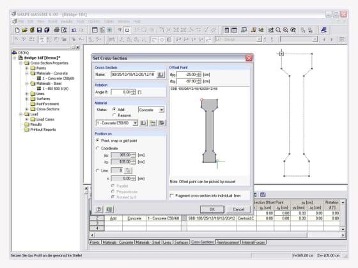Click the rectangle drawing tool icon
This screenshot has width=358, height=268.
[x=127, y=30]
